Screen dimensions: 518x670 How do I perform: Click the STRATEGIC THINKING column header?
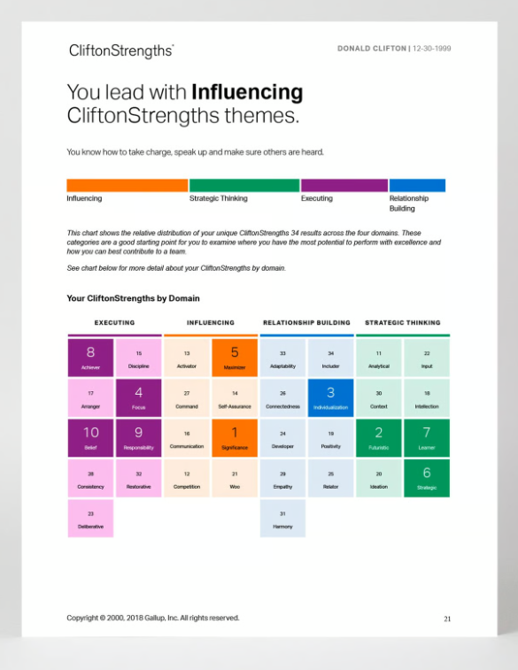click(x=403, y=322)
